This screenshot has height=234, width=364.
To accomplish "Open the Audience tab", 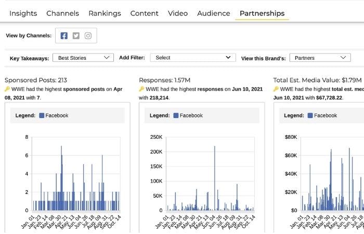I will (x=213, y=13).
